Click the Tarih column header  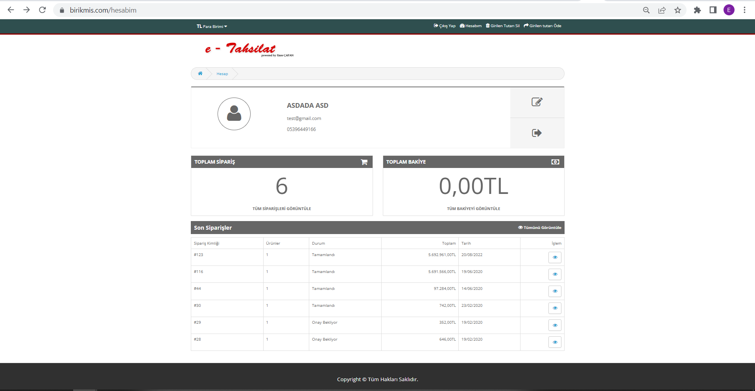click(466, 243)
